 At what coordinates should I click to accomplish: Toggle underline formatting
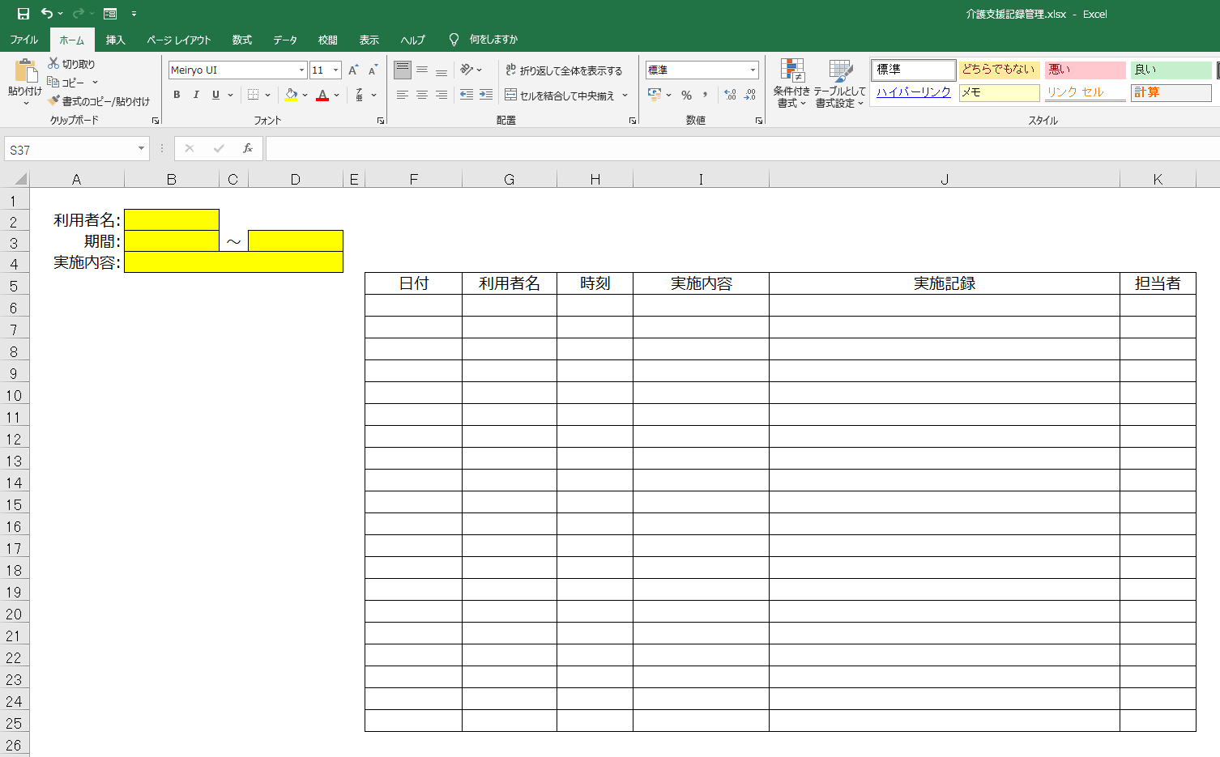215,95
